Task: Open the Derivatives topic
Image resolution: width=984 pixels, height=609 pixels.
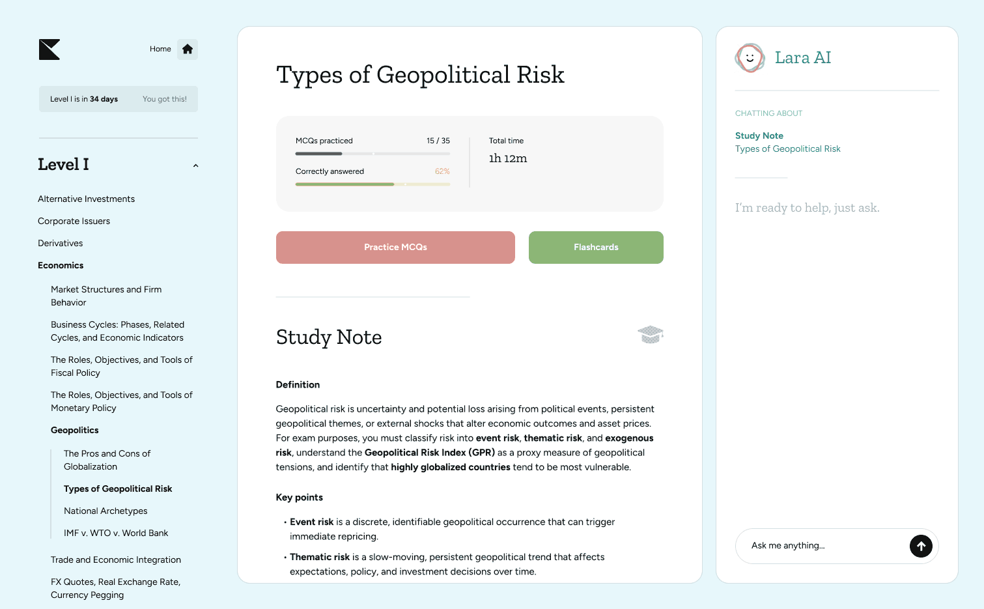Action: pos(61,244)
